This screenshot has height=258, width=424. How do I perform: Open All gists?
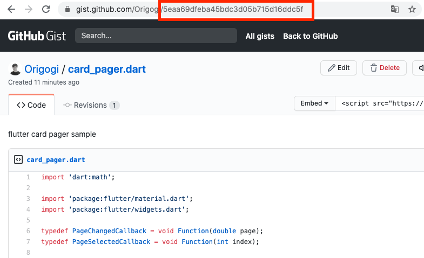click(x=260, y=36)
